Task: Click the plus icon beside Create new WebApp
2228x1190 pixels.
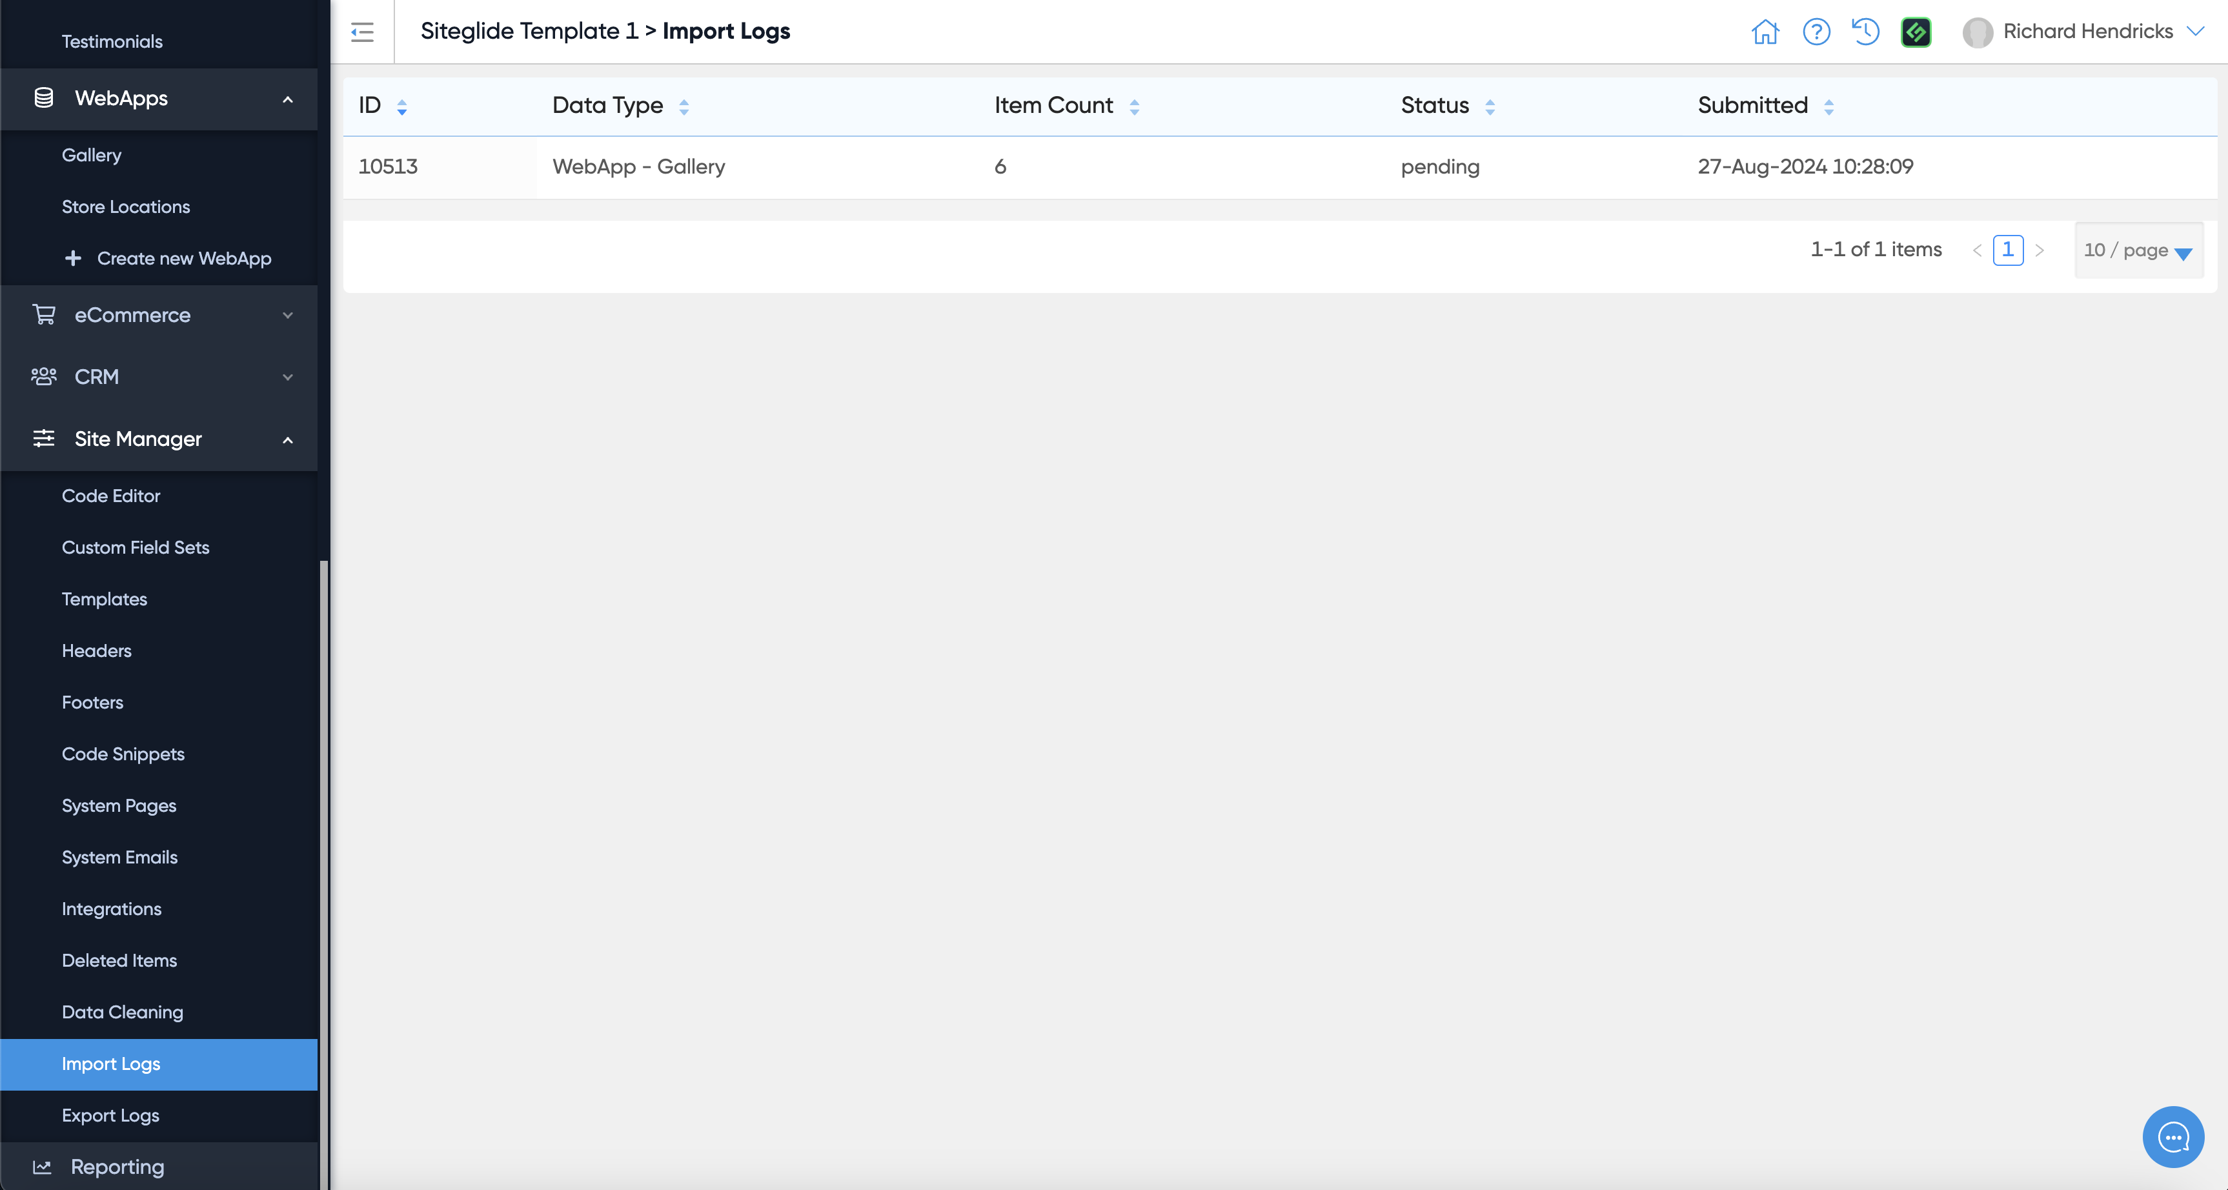Action: [74, 259]
